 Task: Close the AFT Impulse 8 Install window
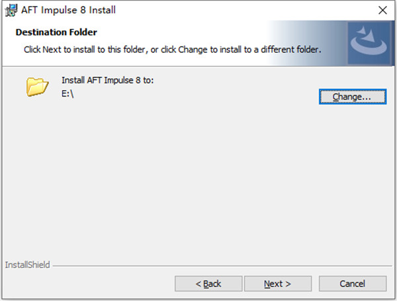point(382,10)
